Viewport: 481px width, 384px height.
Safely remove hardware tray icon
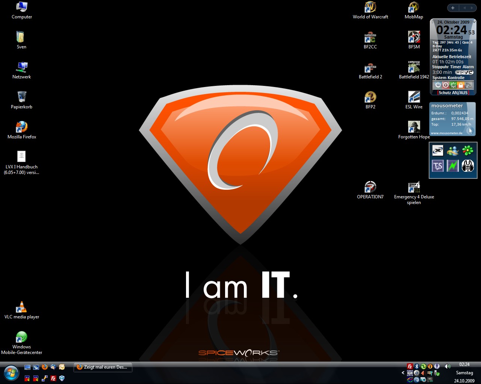click(x=437, y=373)
